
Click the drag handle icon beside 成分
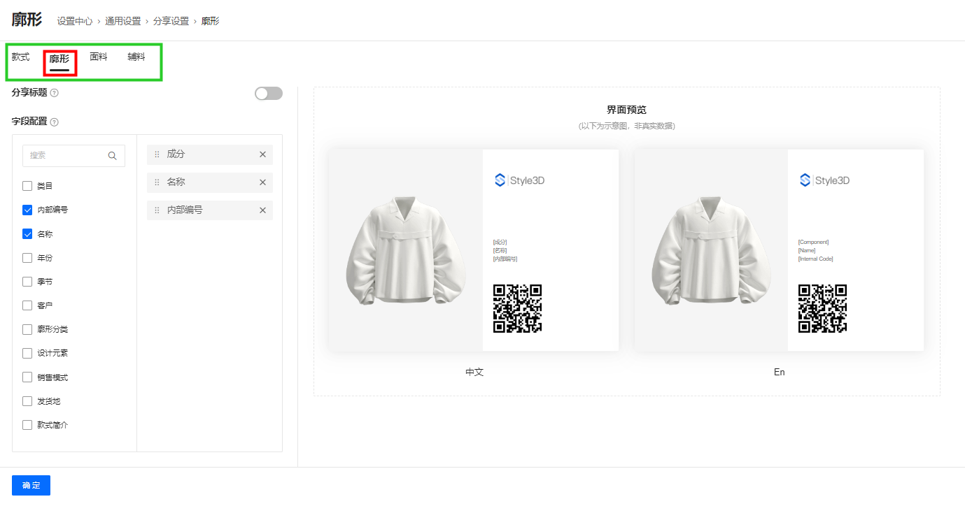coord(157,154)
